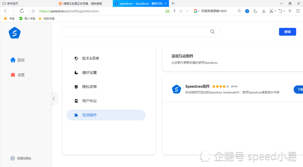Click the 添加互动组件 heading
This screenshot has height=167, width=303.
pos(182,56)
